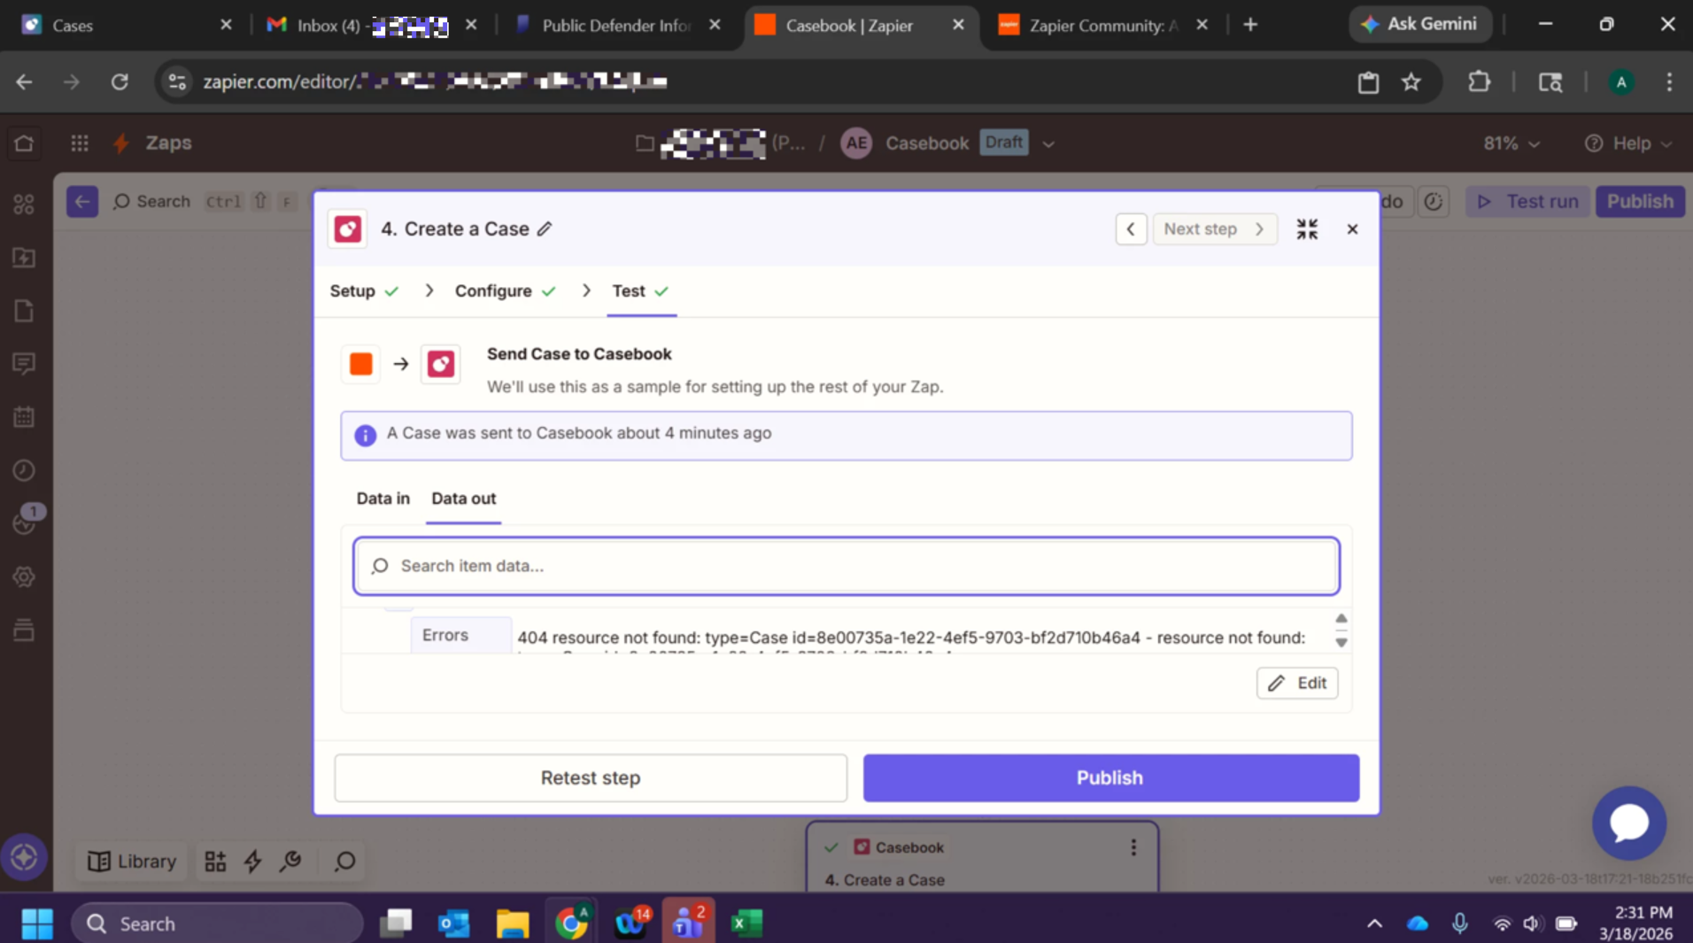Viewport: 1693px width, 943px height.
Task: Open the three-dot menu on Casebook step
Action: click(1133, 847)
